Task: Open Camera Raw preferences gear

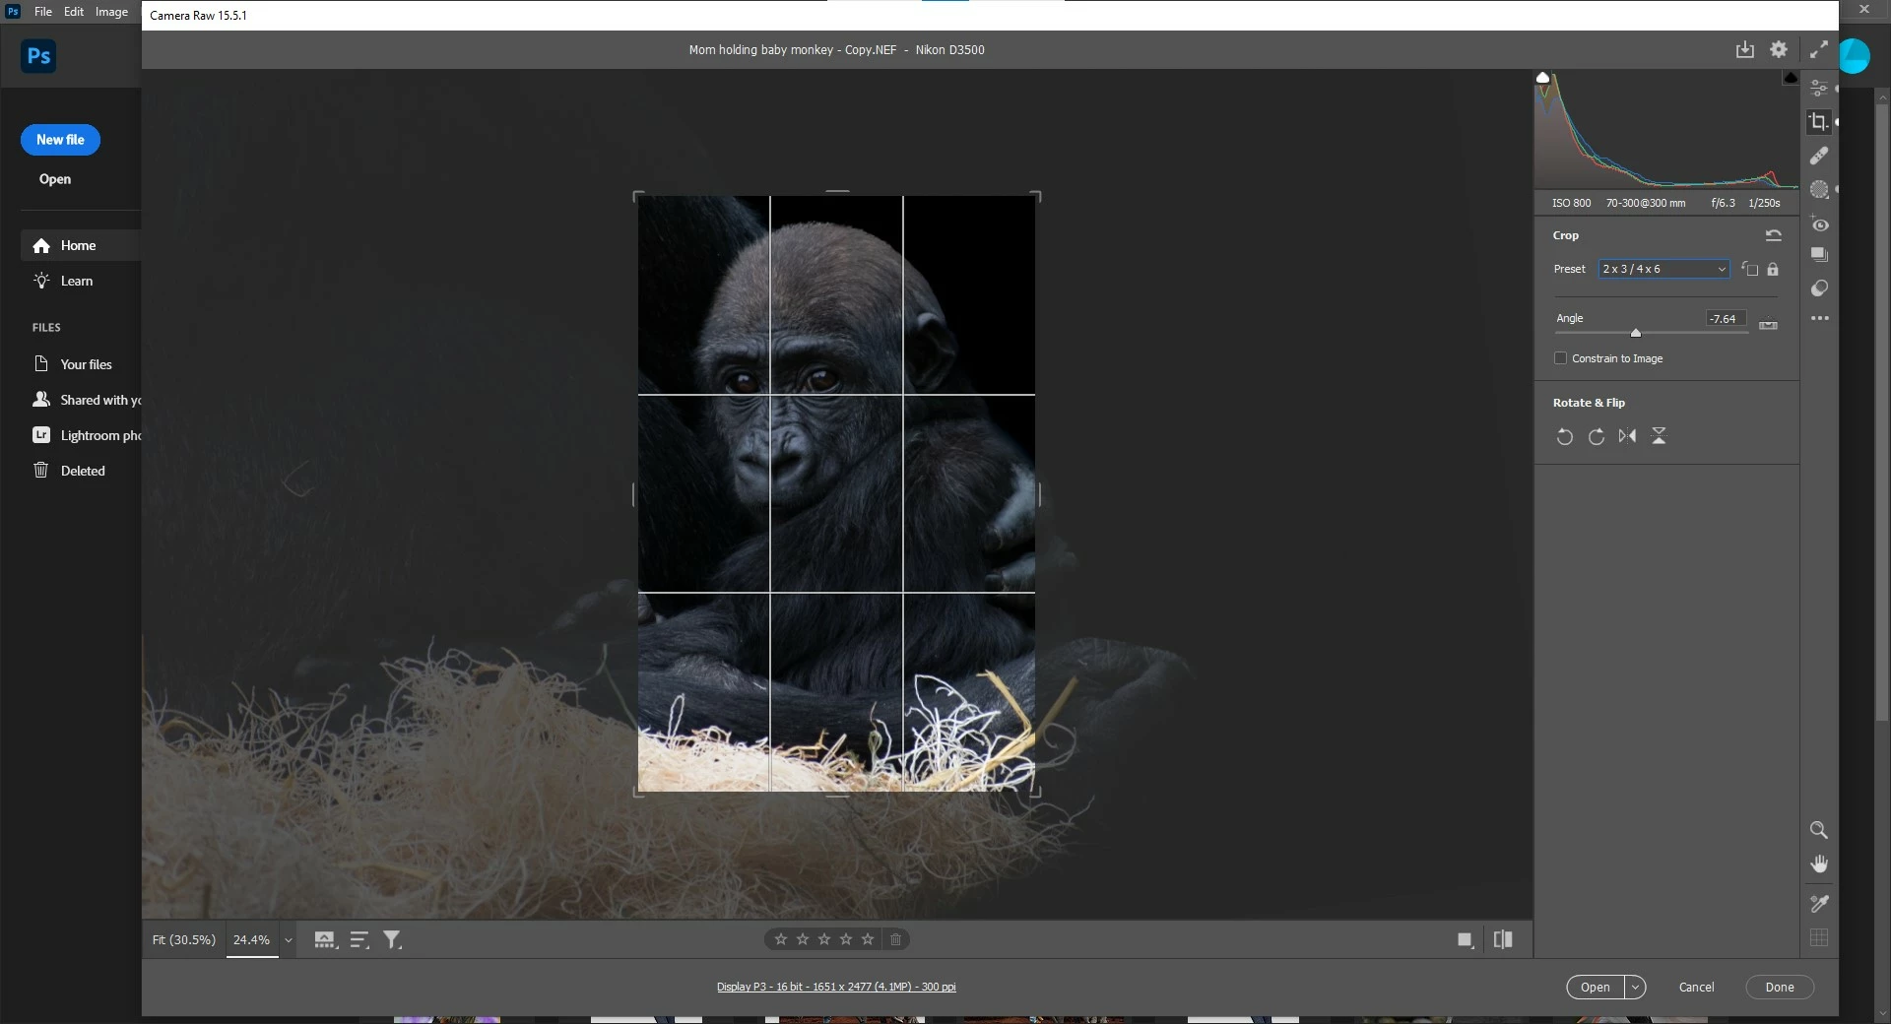Action: click(x=1779, y=49)
